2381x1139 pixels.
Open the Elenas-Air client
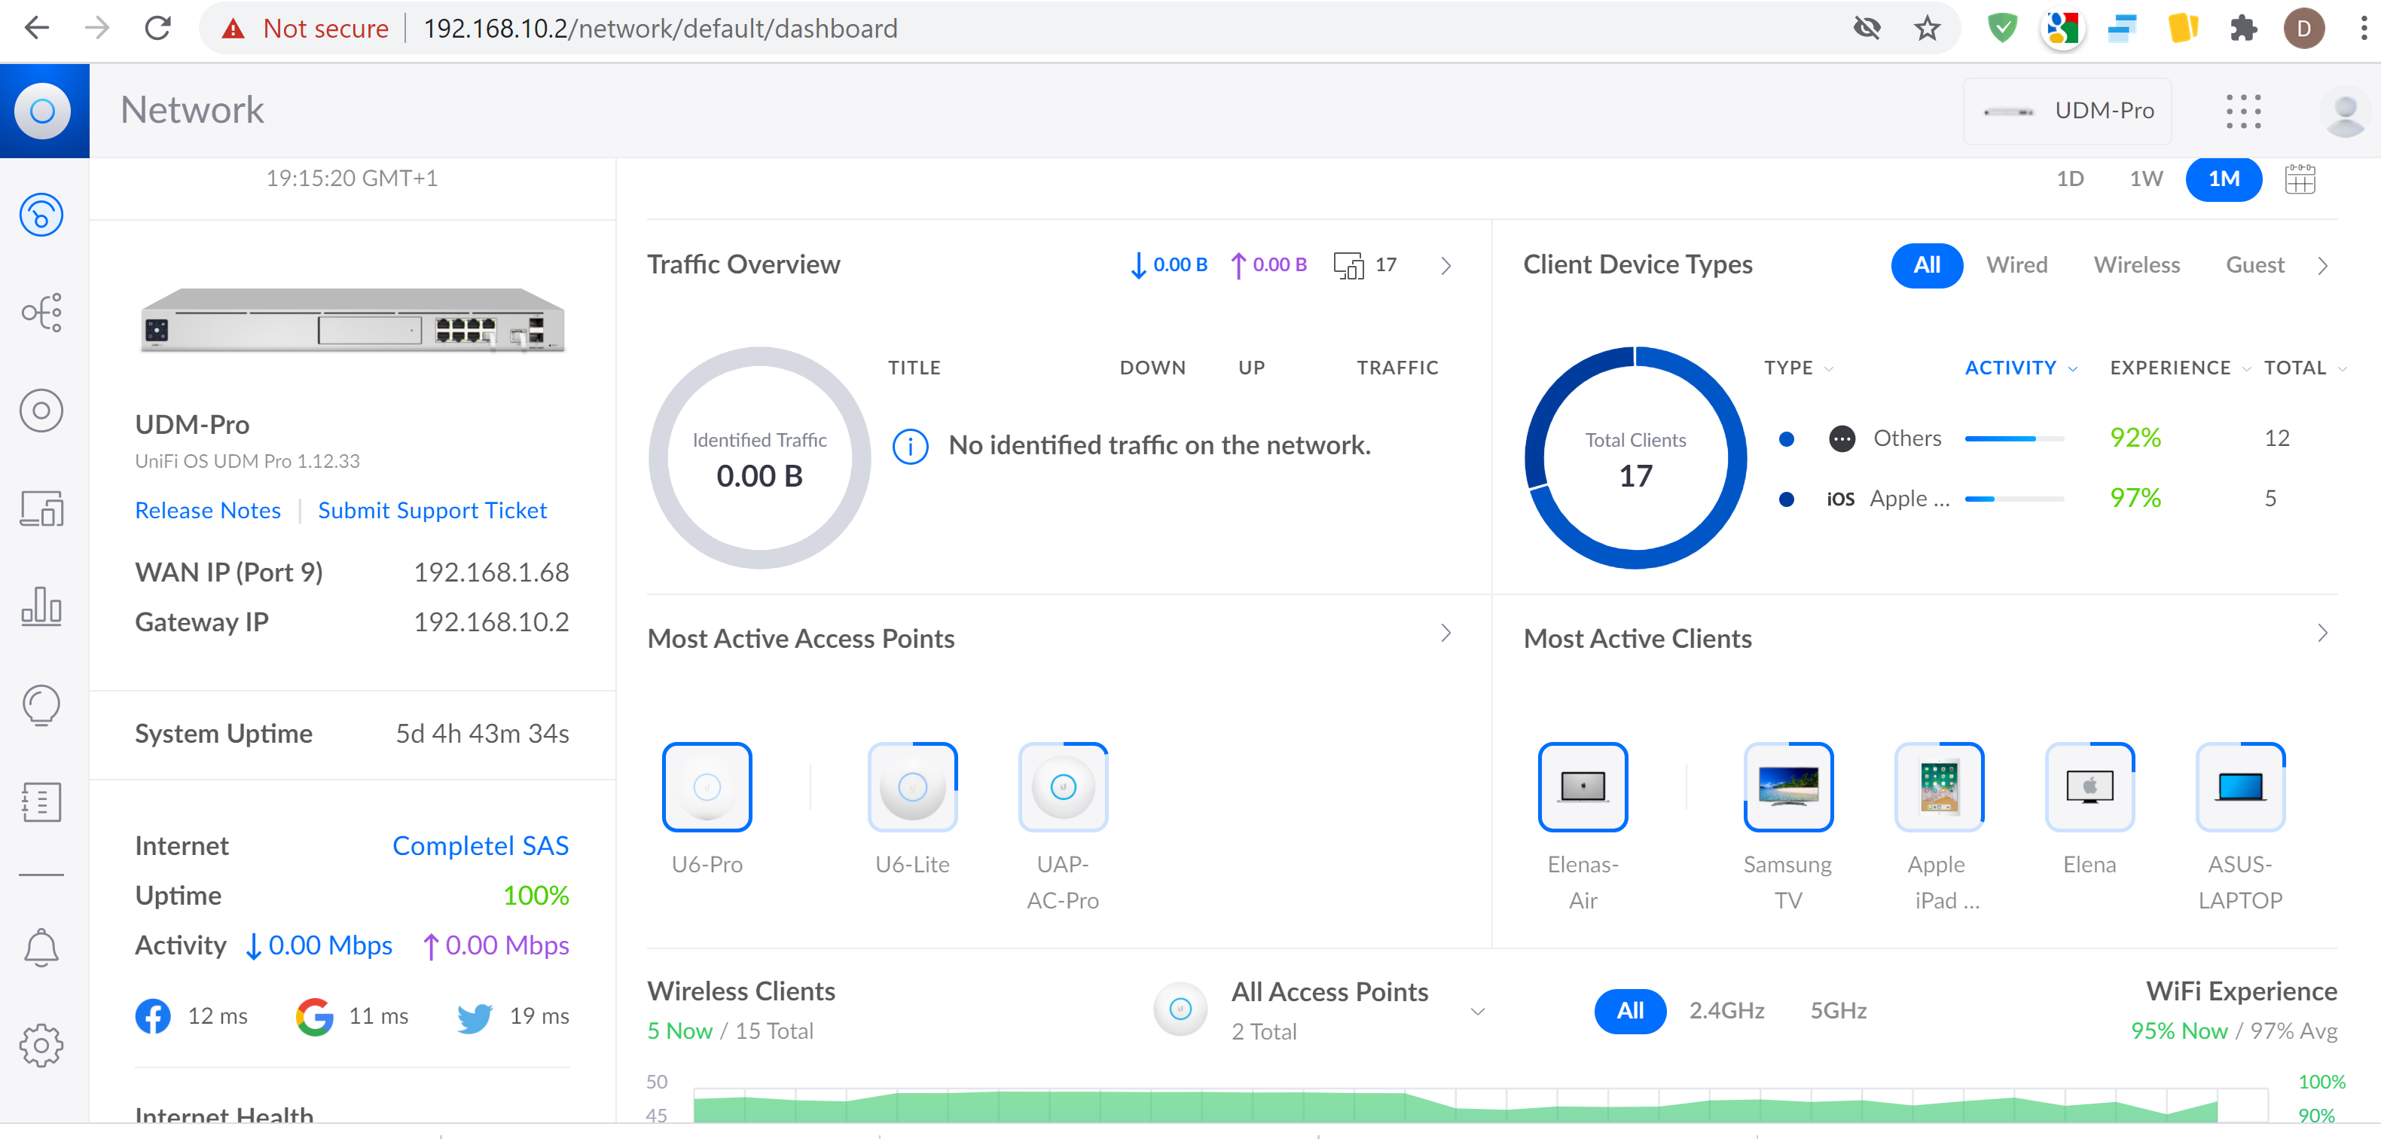(x=1583, y=788)
